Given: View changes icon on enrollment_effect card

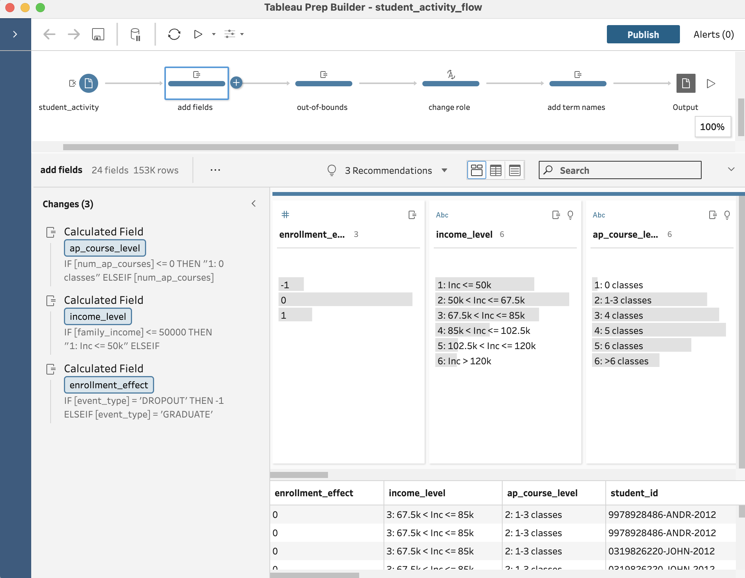Looking at the screenshot, I should (x=412, y=215).
